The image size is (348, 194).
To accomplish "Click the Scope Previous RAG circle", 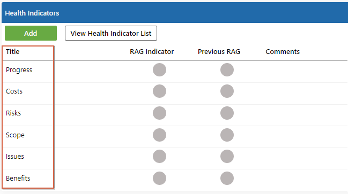I will tap(227, 135).
